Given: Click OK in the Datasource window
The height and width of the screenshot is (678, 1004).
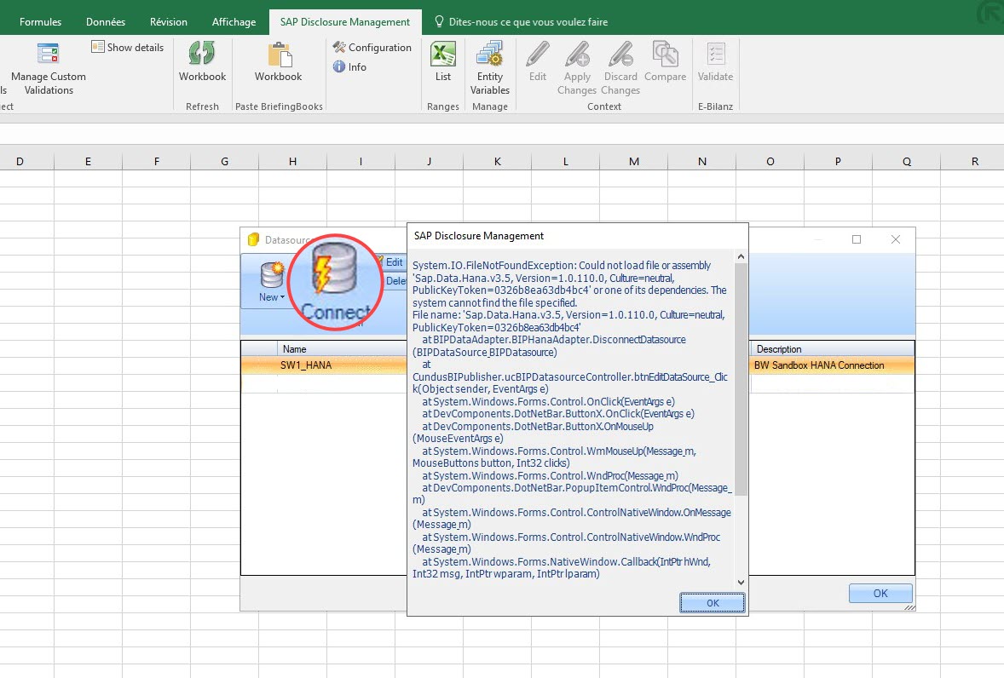Looking at the screenshot, I should click(x=880, y=593).
